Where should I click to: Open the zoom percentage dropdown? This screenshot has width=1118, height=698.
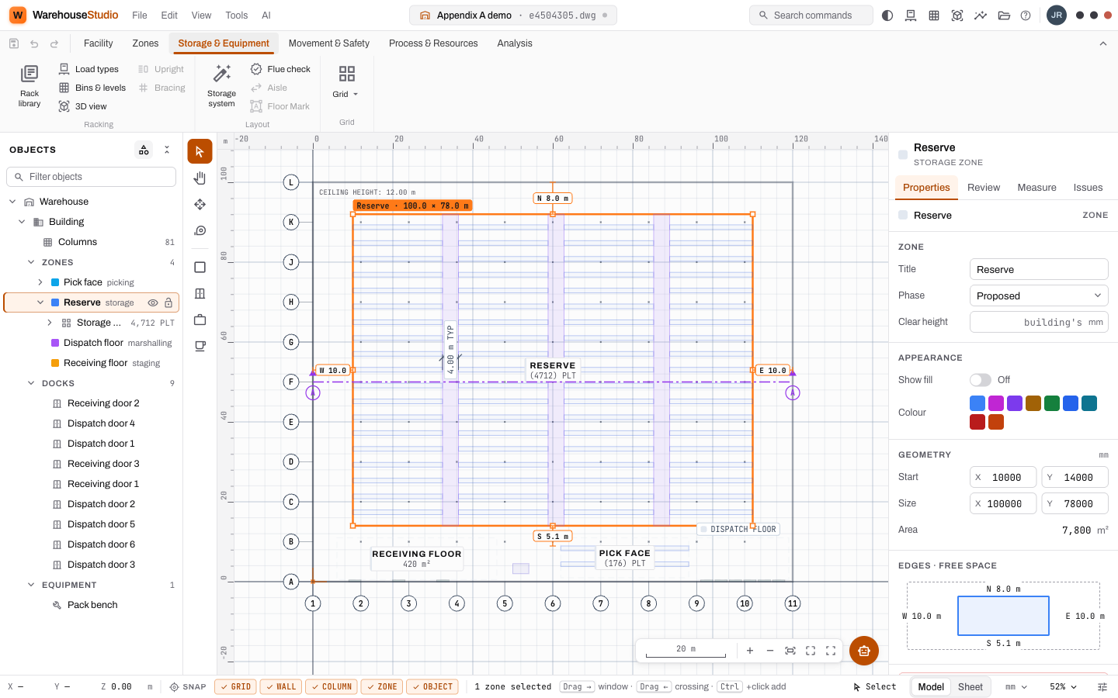(x=1063, y=687)
